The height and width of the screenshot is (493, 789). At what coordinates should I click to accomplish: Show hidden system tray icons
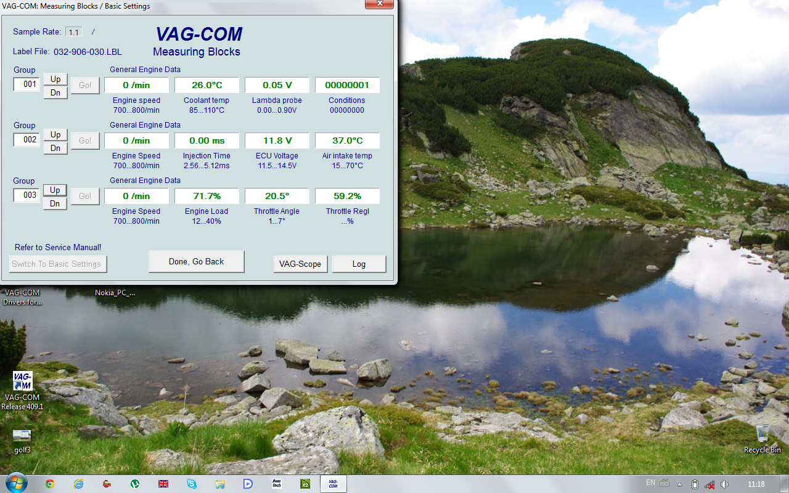[680, 484]
